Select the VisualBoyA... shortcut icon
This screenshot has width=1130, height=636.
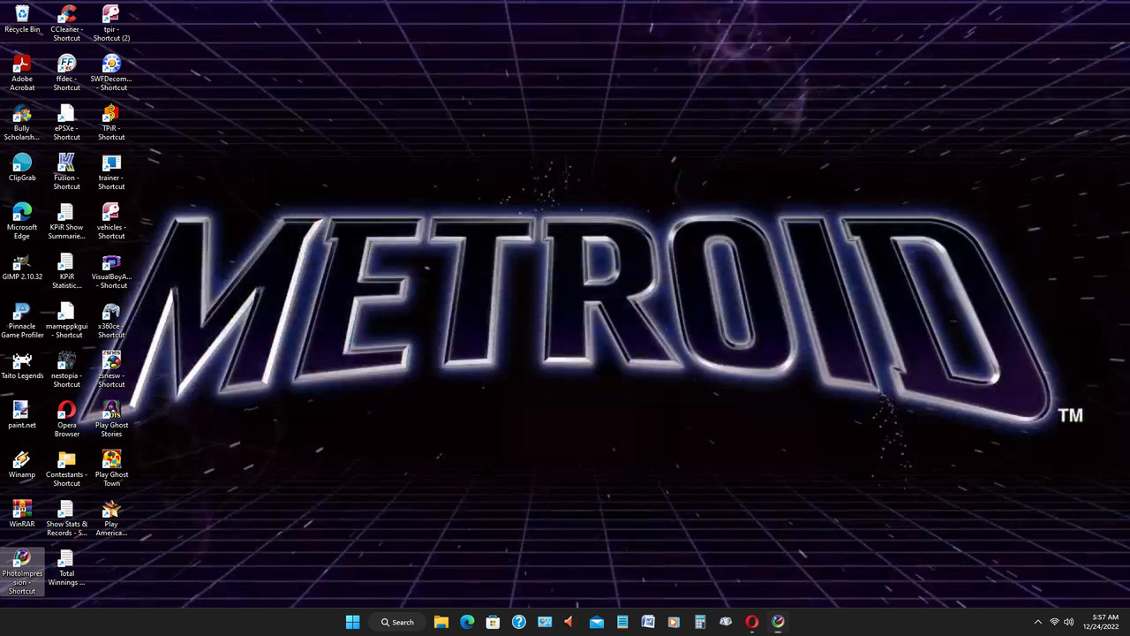pos(111,270)
